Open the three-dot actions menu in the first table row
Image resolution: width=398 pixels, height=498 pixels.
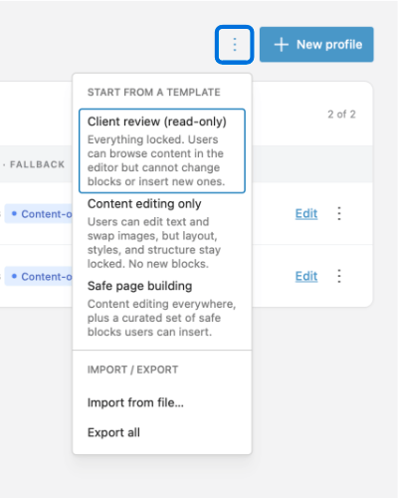339,213
